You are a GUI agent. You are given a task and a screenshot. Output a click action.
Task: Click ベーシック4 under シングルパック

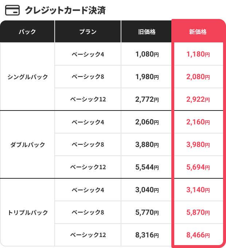pyautogui.click(x=88, y=54)
